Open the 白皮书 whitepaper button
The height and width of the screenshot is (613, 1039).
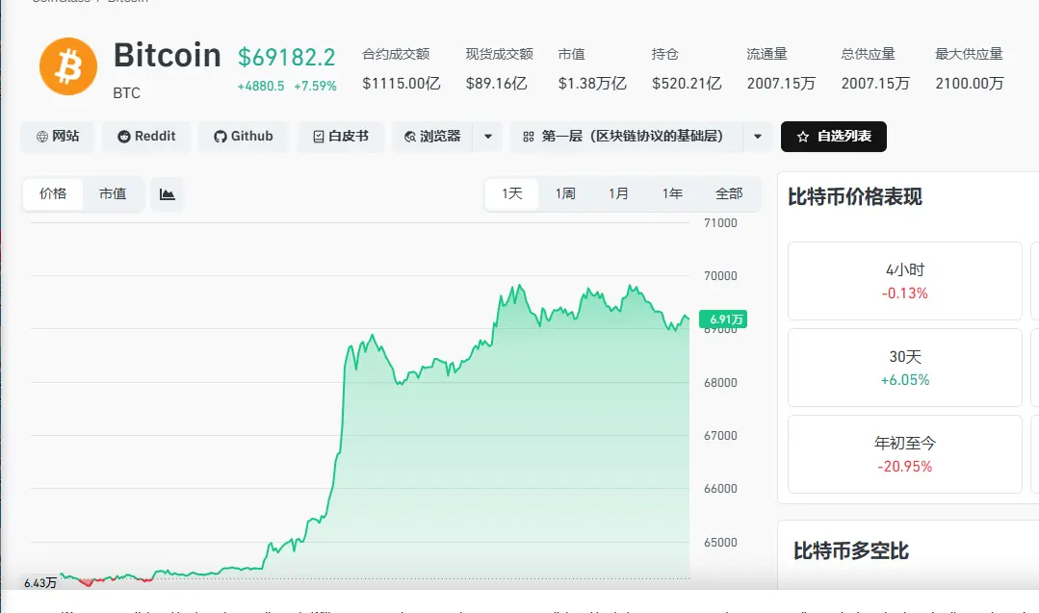[x=341, y=137]
